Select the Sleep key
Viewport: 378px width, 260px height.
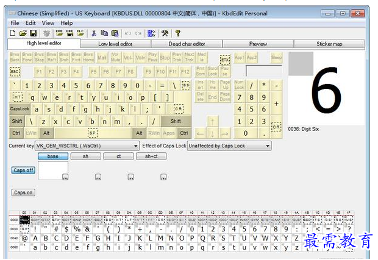click(x=276, y=57)
